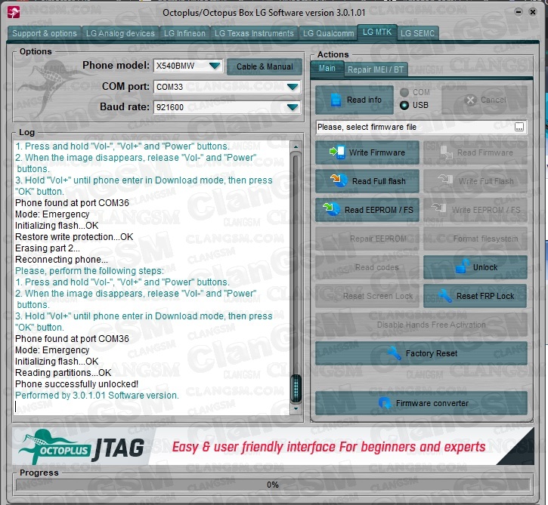
Task: Expand the Baud rate dropdown
Action: [293, 106]
